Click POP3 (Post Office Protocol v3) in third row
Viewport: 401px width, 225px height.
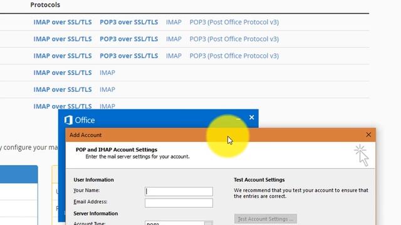tap(234, 56)
